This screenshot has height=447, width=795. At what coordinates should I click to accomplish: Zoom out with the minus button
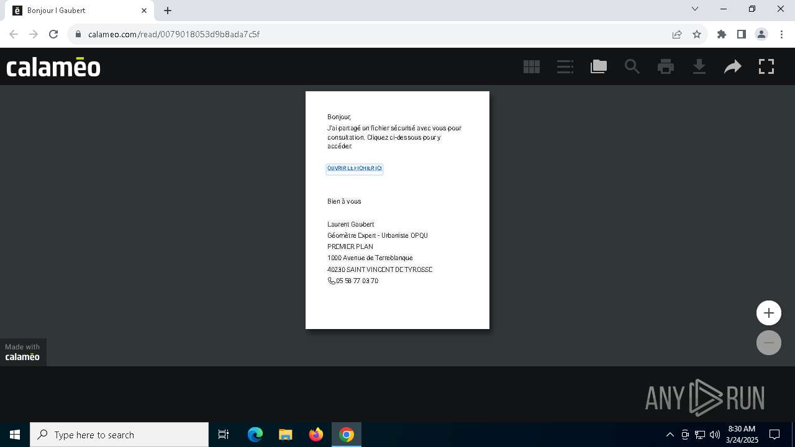(x=769, y=343)
